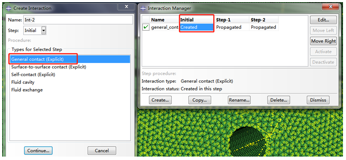This screenshot has width=346, height=160.
Task: Click the Copy... button
Action: [x=200, y=100]
